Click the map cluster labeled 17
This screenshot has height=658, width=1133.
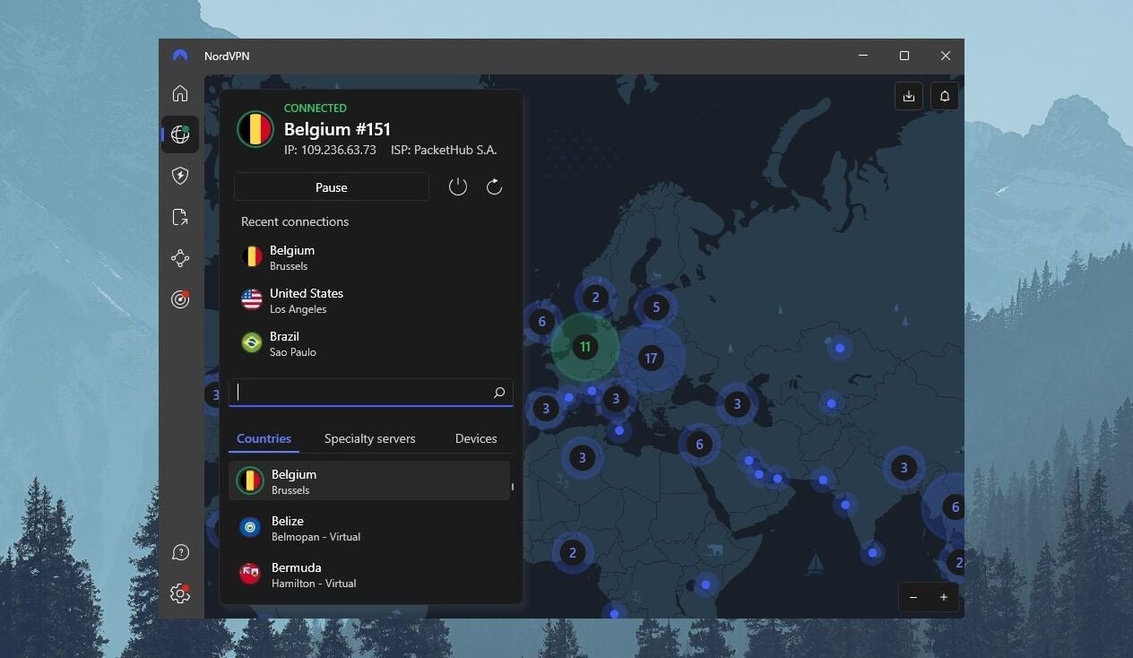[x=651, y=358]
